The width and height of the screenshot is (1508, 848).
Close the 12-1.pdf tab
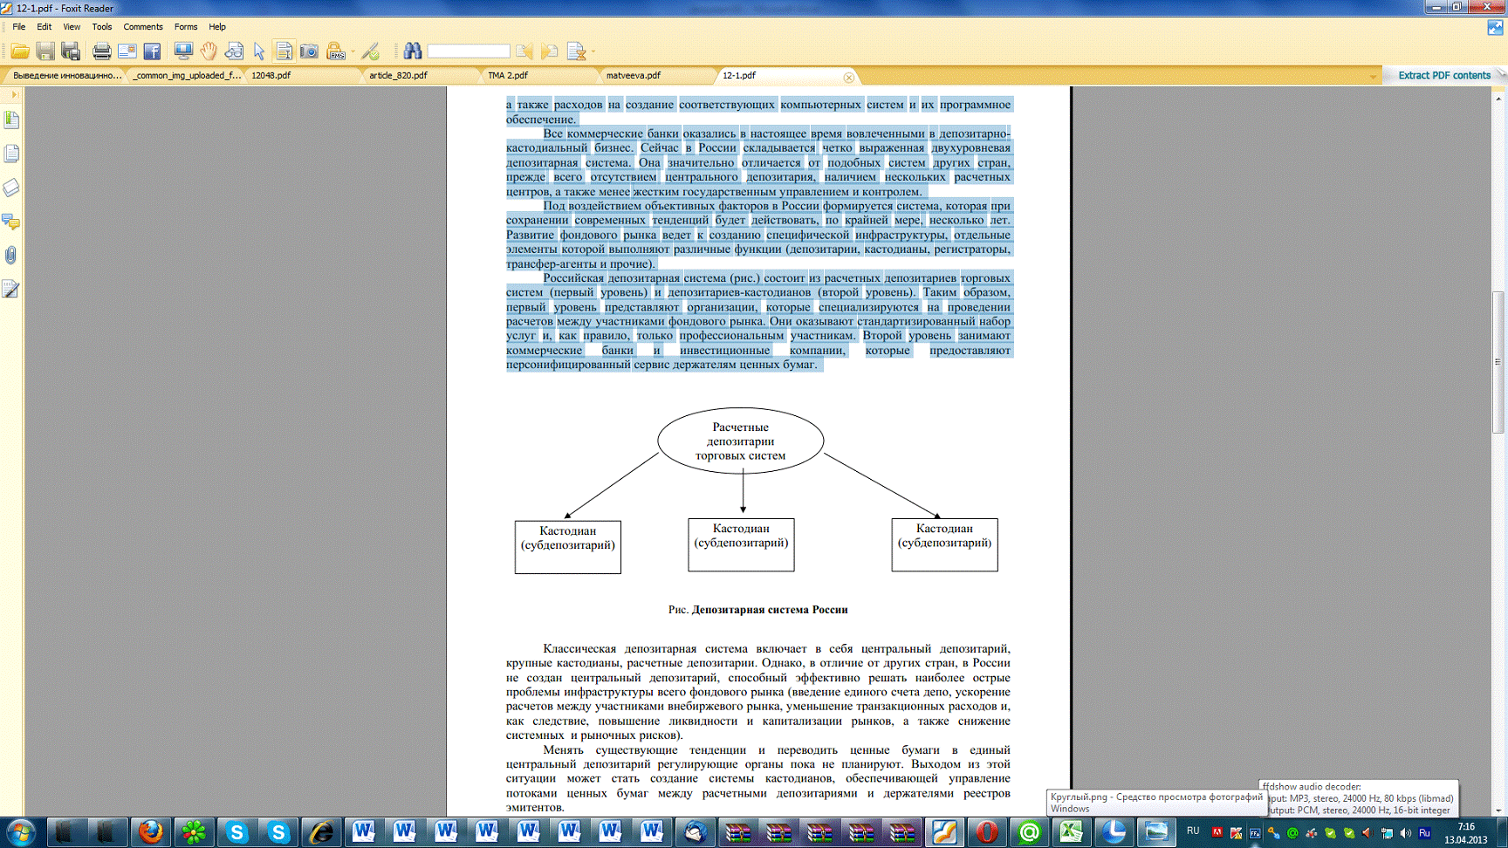pyautogui.click(x=848, y=78)
